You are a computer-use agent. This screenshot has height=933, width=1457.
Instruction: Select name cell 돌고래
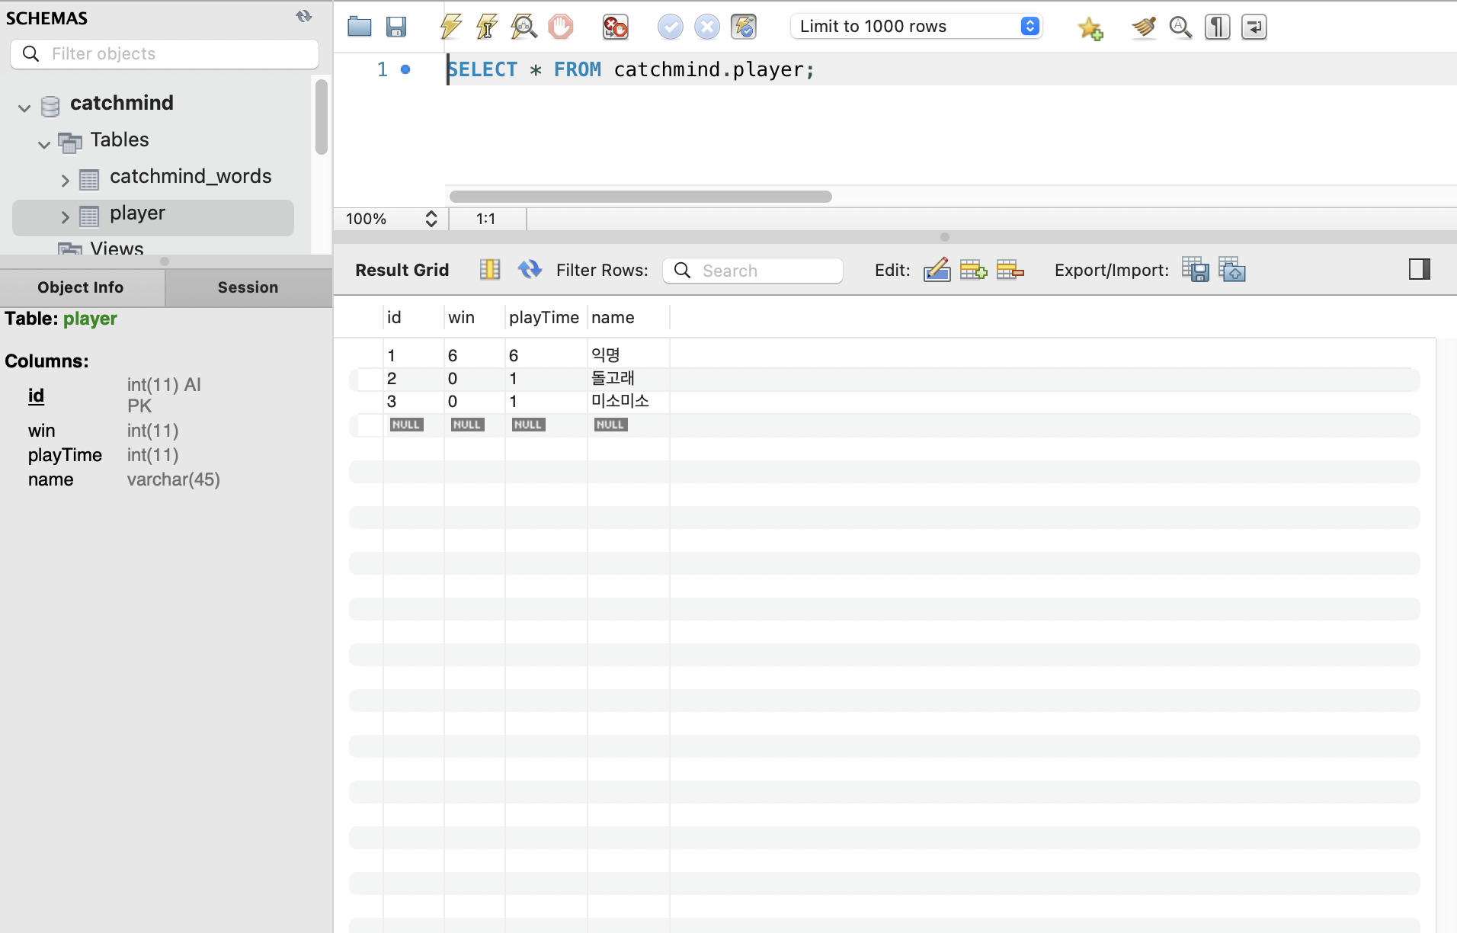[x=628, y=378]
